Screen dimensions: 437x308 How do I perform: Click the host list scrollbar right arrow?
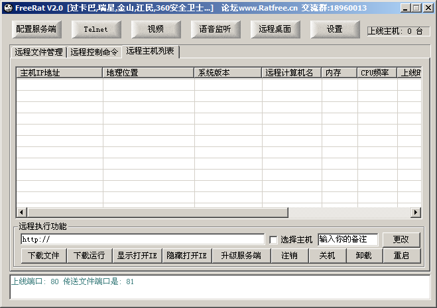(416, 212)
